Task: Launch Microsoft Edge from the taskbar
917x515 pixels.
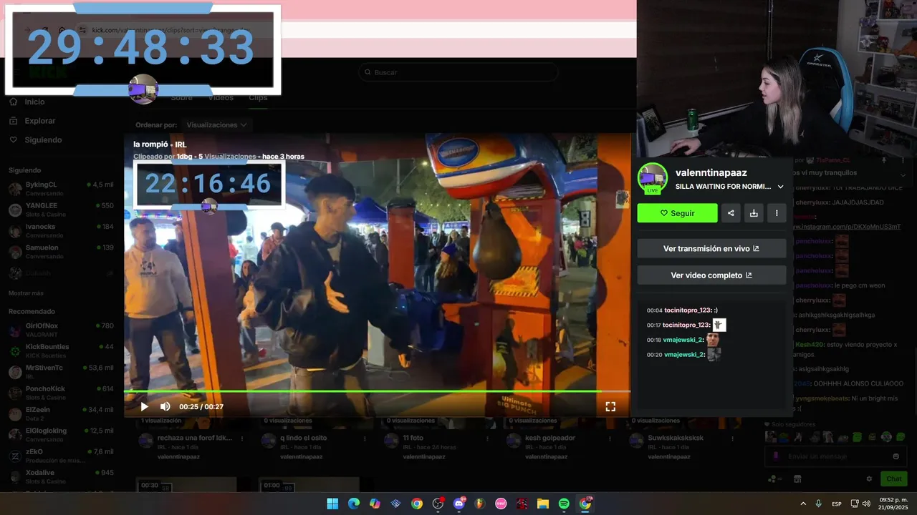Action: pos(353,504)
